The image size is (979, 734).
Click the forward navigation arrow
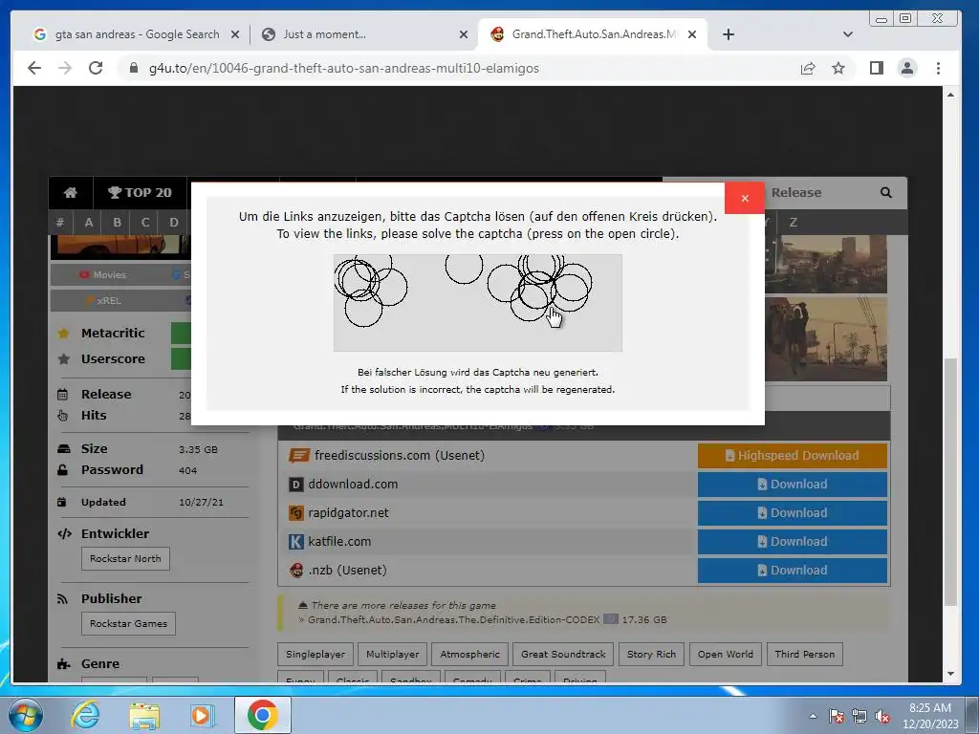[x=65, y=68]
